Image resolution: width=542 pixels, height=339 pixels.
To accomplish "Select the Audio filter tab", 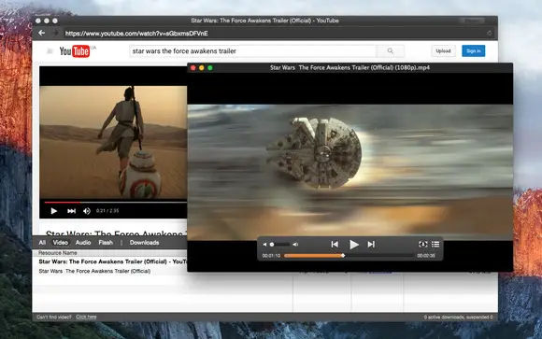I will 83,243.
